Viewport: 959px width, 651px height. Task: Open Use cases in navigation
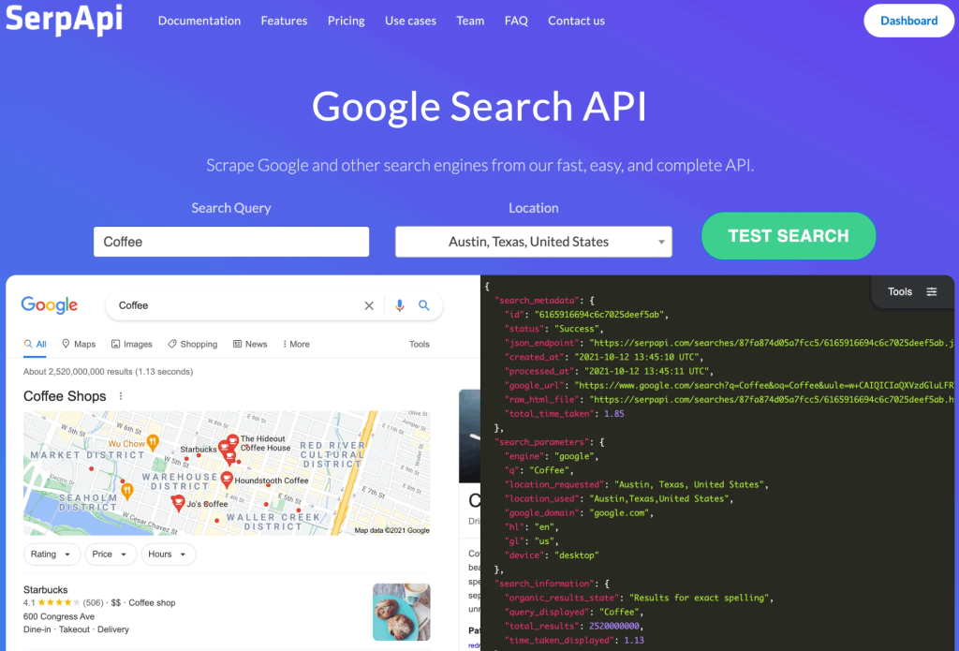[410, 21]
